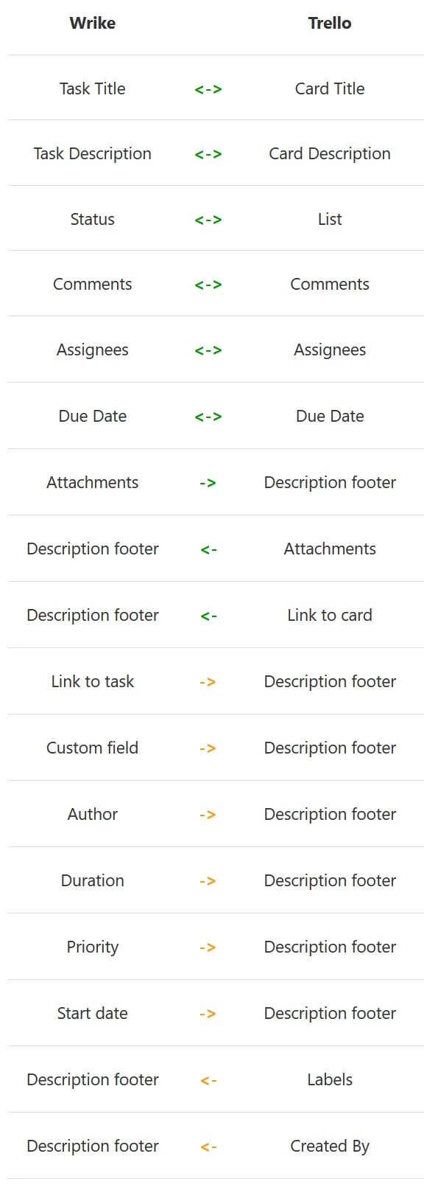This screenshot has width=424, height=1190.
Task: Click the Author field label
Action: 92,814
